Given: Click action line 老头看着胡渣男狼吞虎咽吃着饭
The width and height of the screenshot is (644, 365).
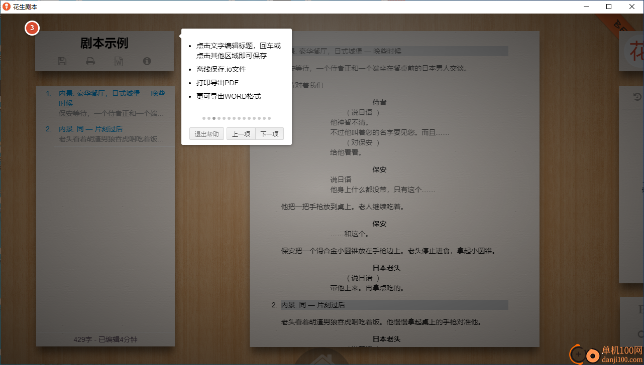Looking at the screenshot, I should [381, 322].
